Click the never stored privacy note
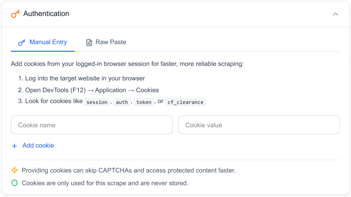This screenshot has height=197, width=351. pos(104,183)
